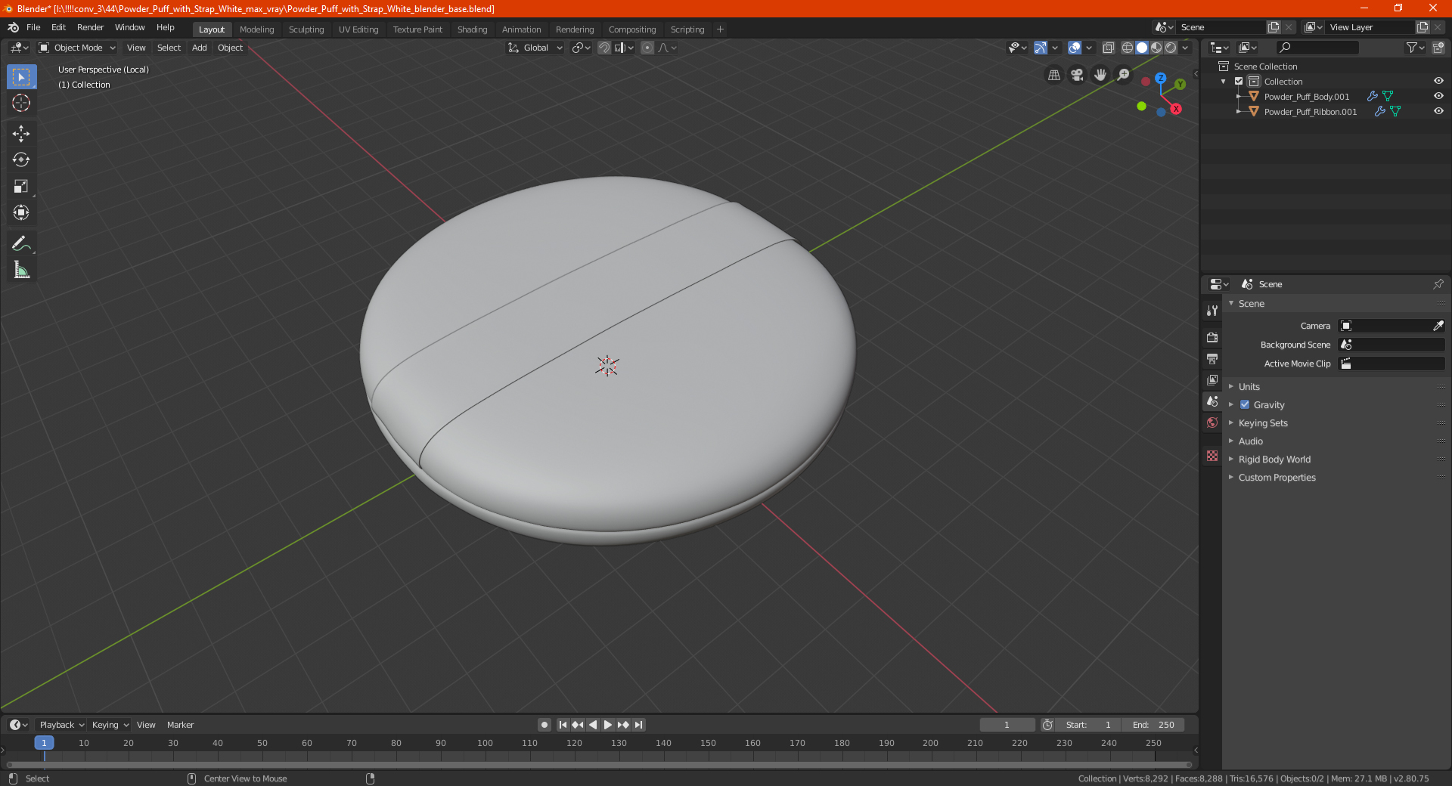The width and height of the screenshot is (1452, 786).
Task: Open the pivot point dropdown
Action: (581, 48)
